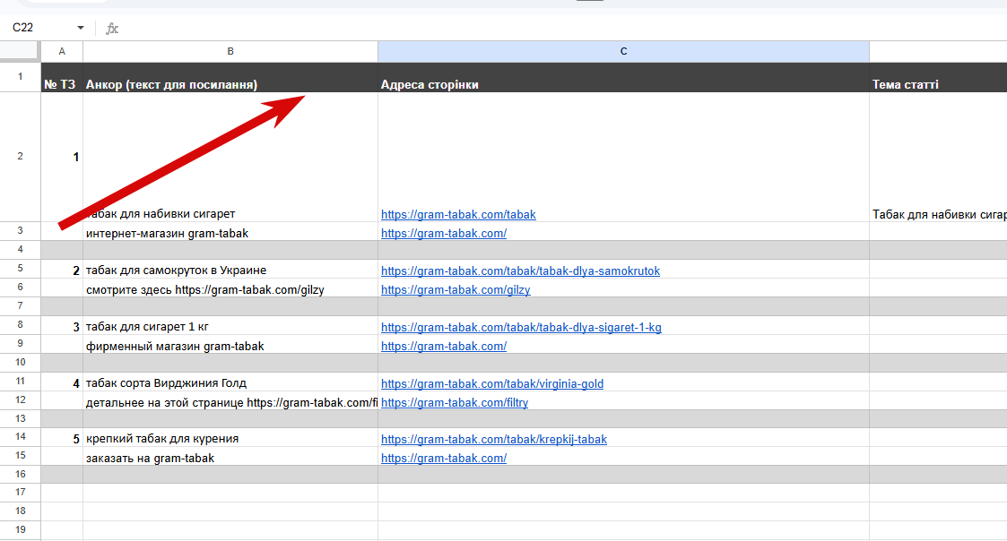
Task: Click the select-all corner box
Action: coord(20,51)
